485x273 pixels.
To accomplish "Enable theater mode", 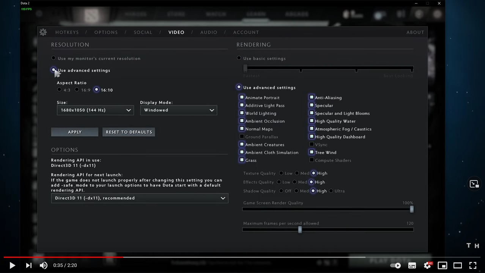I will (458, 265).
